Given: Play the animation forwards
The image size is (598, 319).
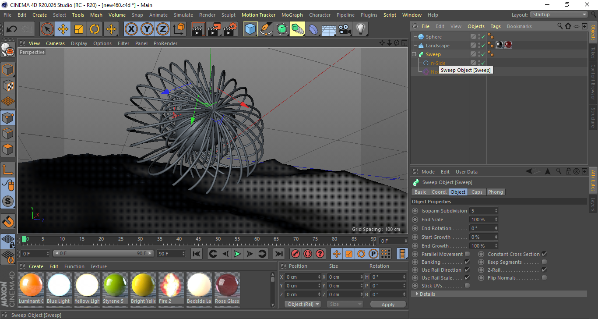Looking at the screenshot, I should click(237, 254).
